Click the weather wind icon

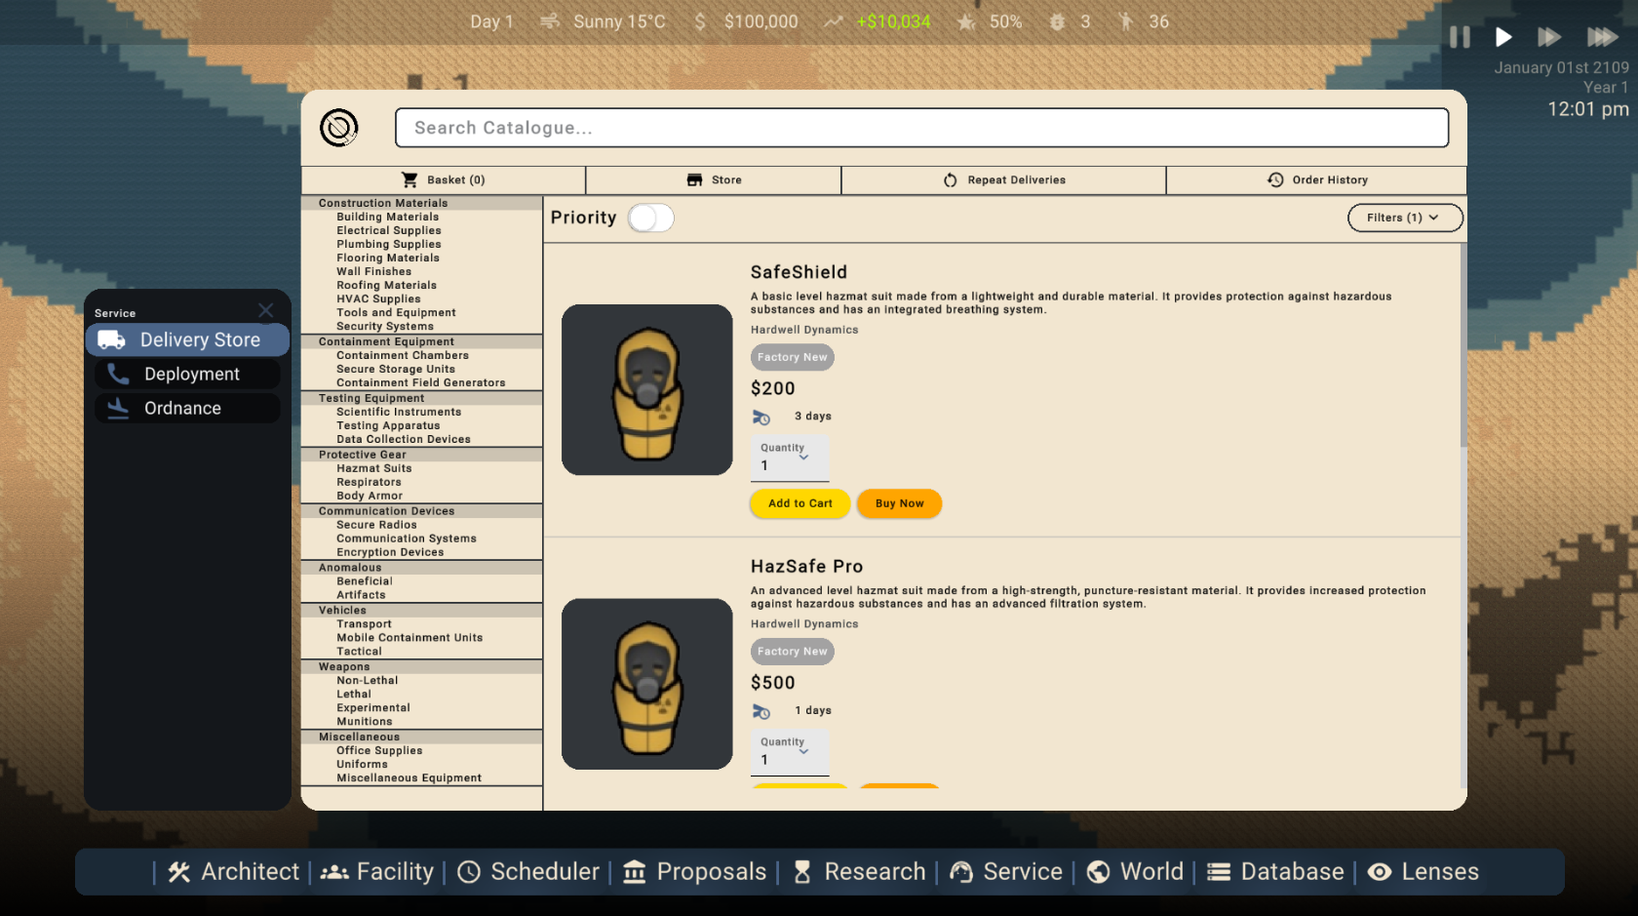550,20
